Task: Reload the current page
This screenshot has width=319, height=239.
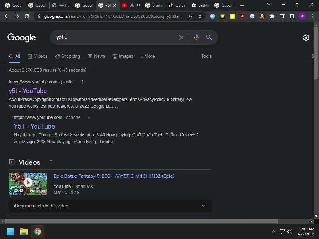Action: [27, 16]
